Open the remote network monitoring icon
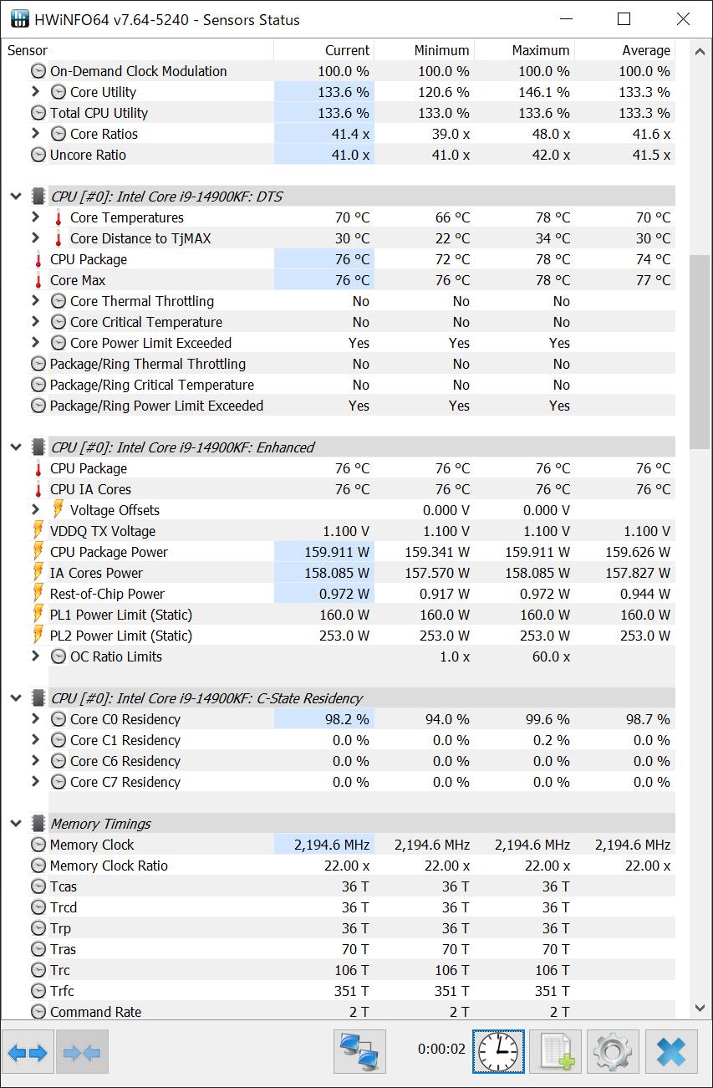 click(359, 1052)
